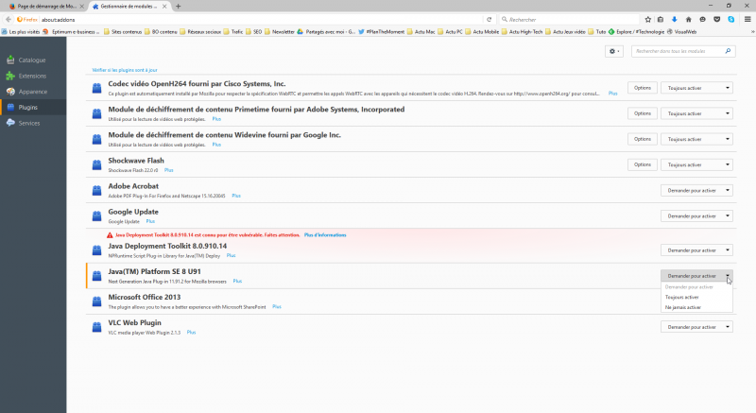Open the SEO bookmarks folder

point(253,32)
